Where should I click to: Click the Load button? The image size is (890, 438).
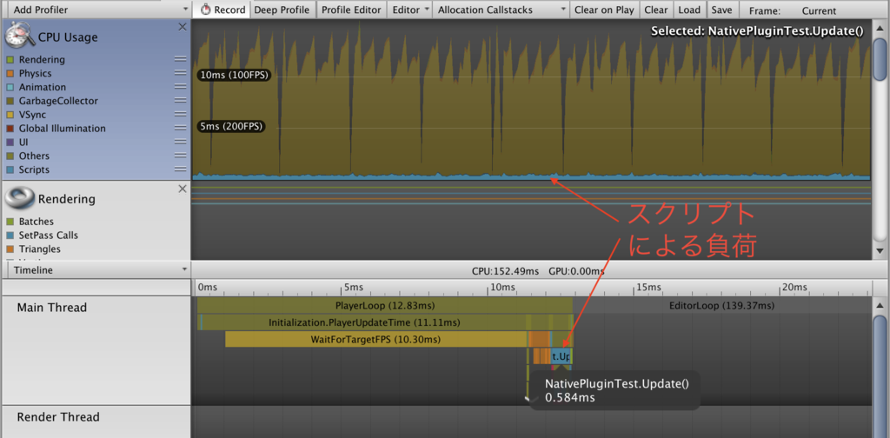689,10
